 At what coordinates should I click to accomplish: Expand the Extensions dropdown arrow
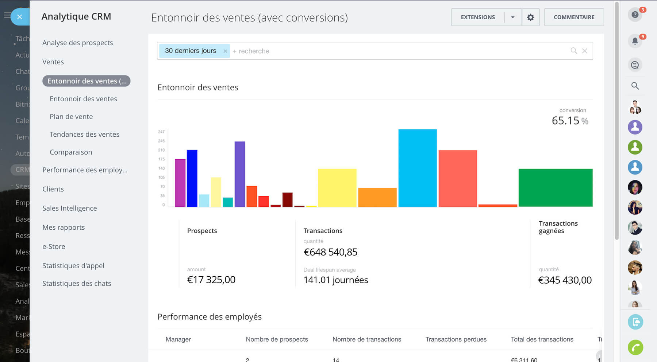tap(512, 17)
